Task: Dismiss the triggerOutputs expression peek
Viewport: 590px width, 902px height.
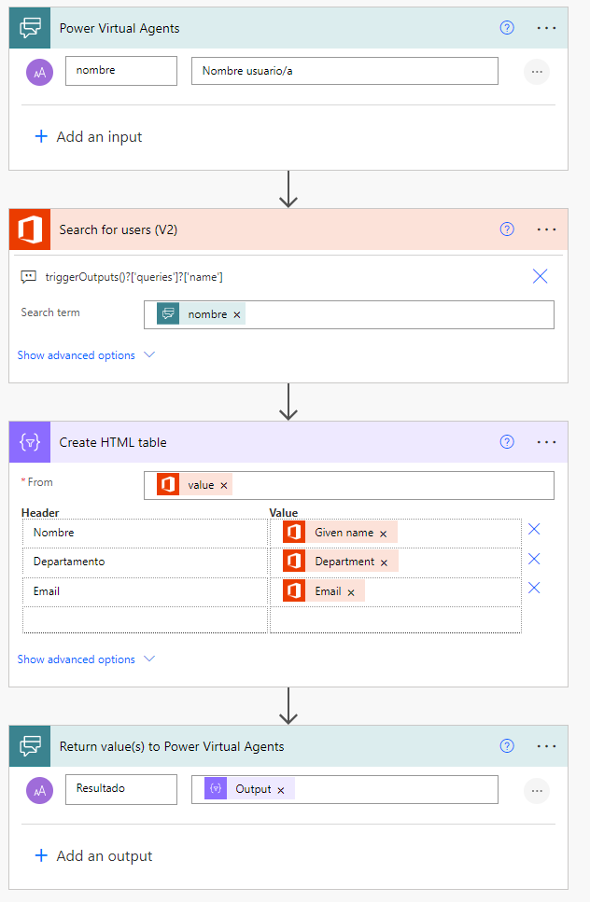Action: 540,276
